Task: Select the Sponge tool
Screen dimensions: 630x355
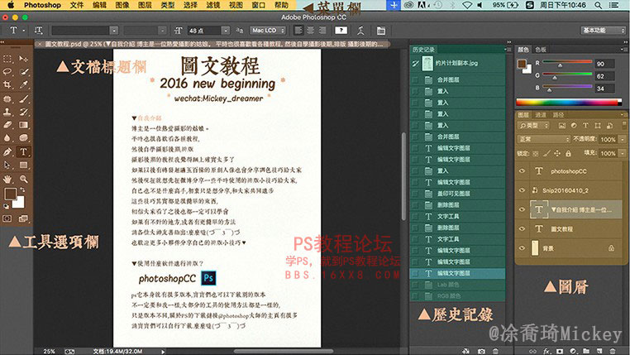Action: [x=24, y=137]
